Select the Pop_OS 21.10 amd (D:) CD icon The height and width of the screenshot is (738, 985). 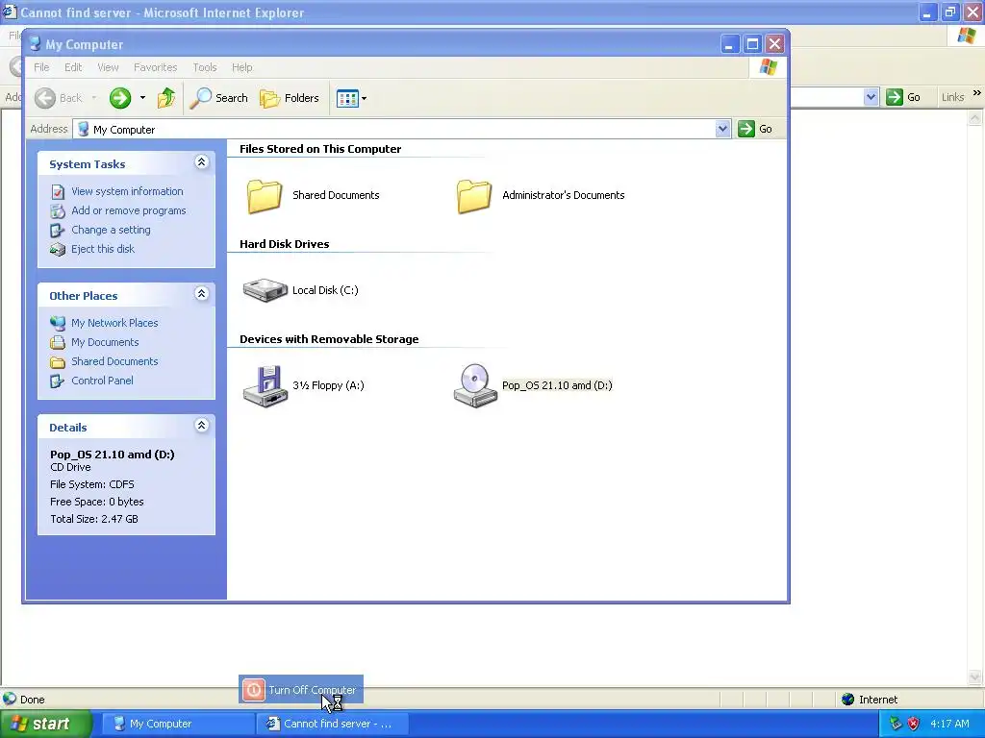(x=475, y=386)
